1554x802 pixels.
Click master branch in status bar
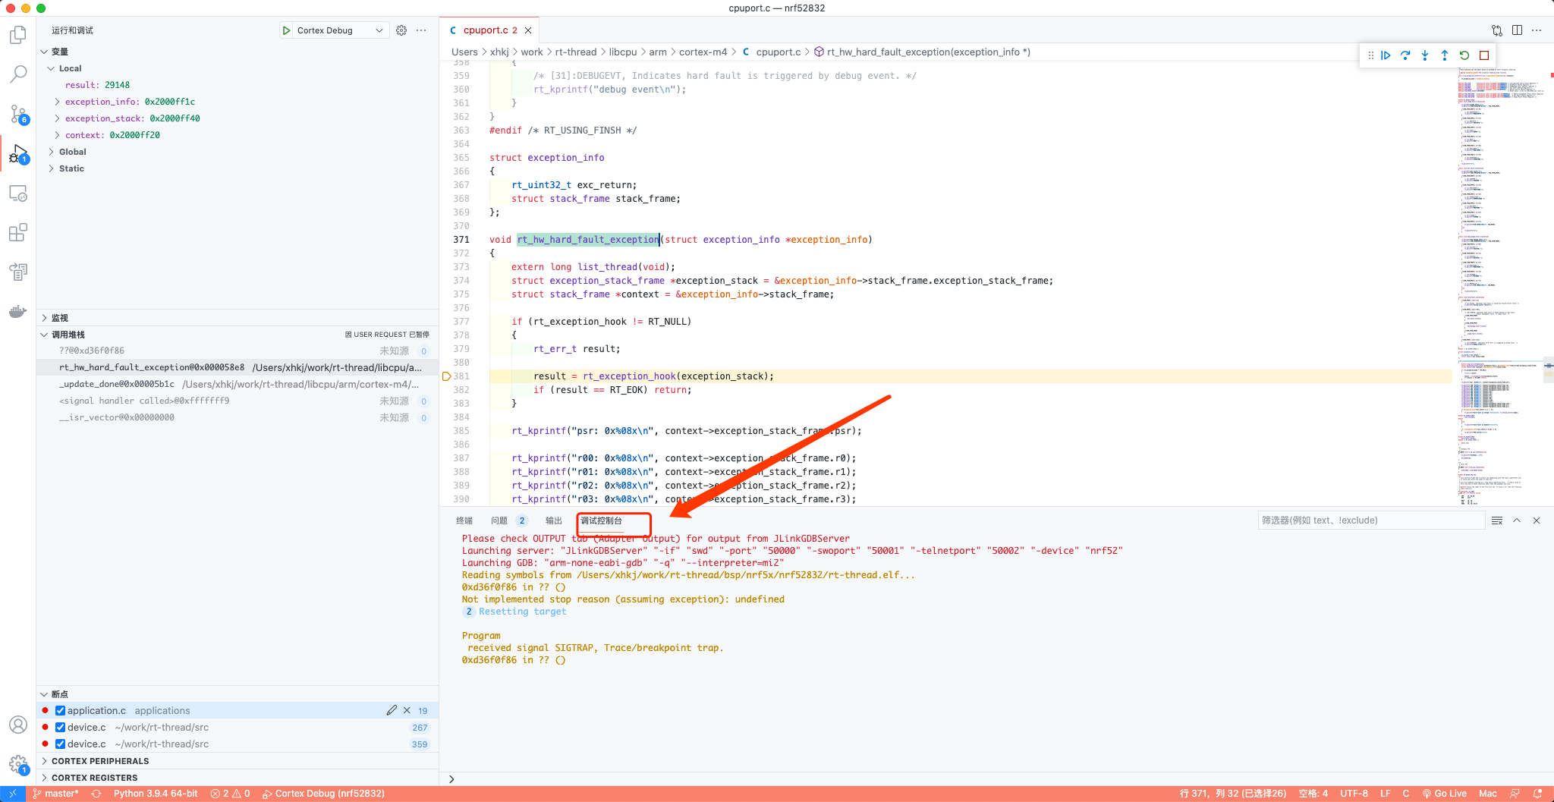click(x=56, y=794)
